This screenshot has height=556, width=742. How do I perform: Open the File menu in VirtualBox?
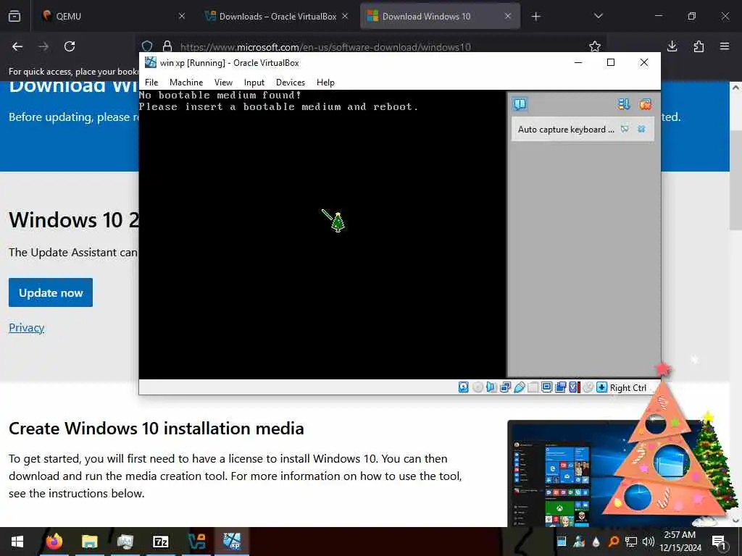151,83
